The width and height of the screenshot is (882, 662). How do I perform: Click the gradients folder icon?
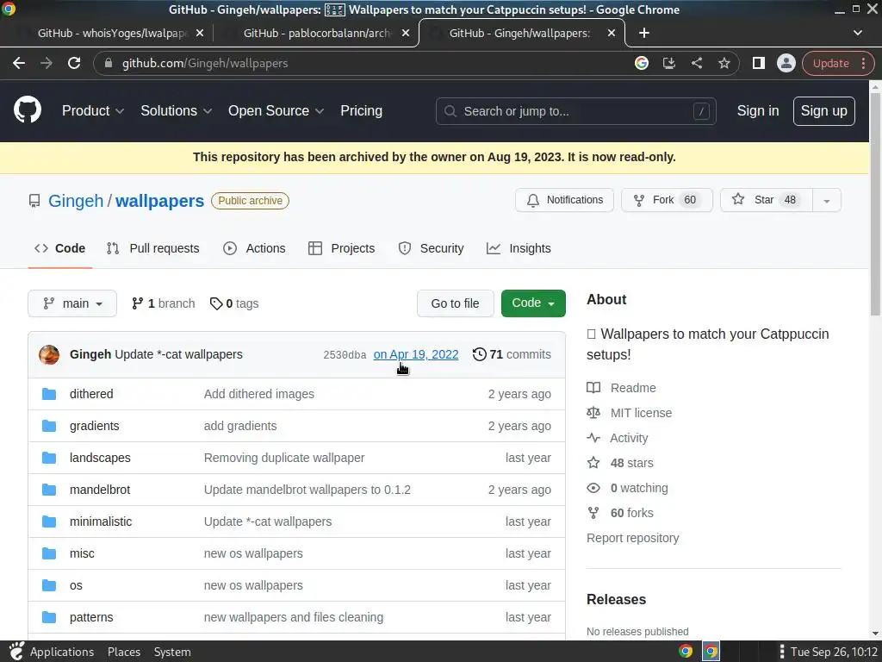[x=49, y=426]
